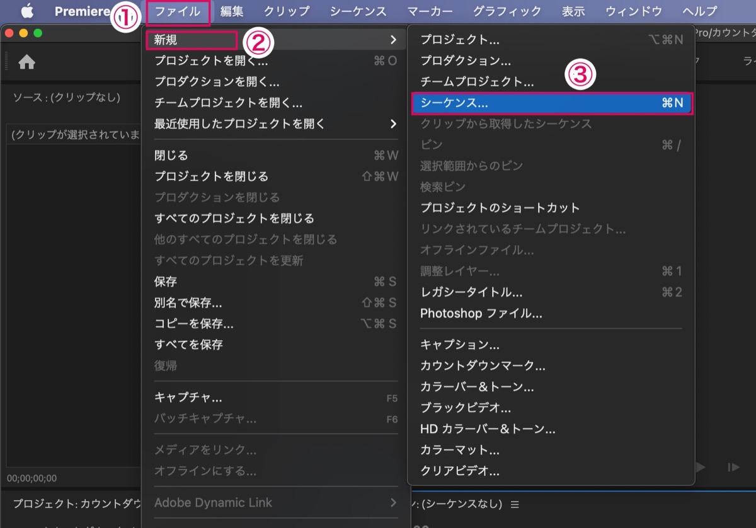Viewport: 756px width, 528px height.
Task: Expand the 新規 submenu arrow
Action: click(x=393, y=40)
